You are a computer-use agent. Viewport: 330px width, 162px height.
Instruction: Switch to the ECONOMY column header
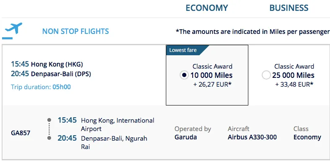(207, 8)
